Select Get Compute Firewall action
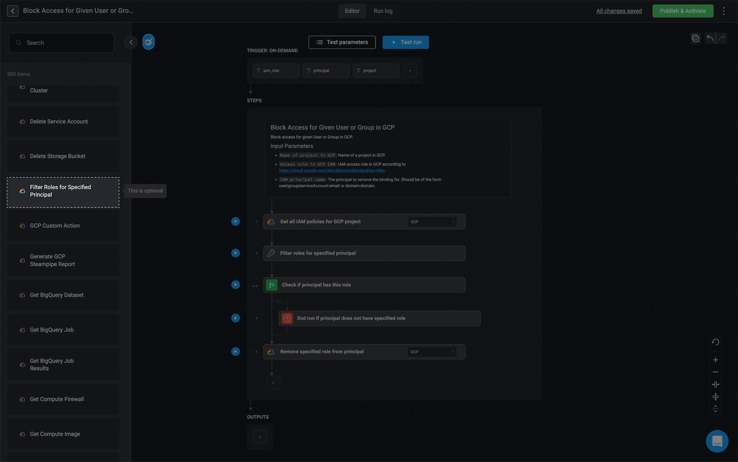Viewport: 738px width, 462px height. (63, 399)
